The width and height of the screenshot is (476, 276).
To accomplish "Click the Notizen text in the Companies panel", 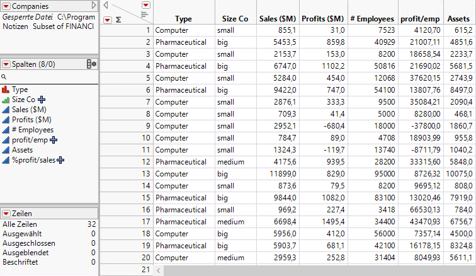I will [15, 26].
